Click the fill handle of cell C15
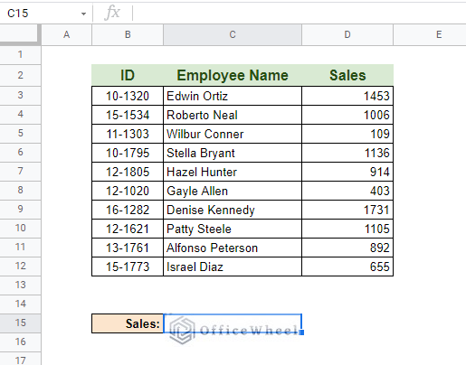This screenshot has height=365, width=466. [x=301, y=332]
